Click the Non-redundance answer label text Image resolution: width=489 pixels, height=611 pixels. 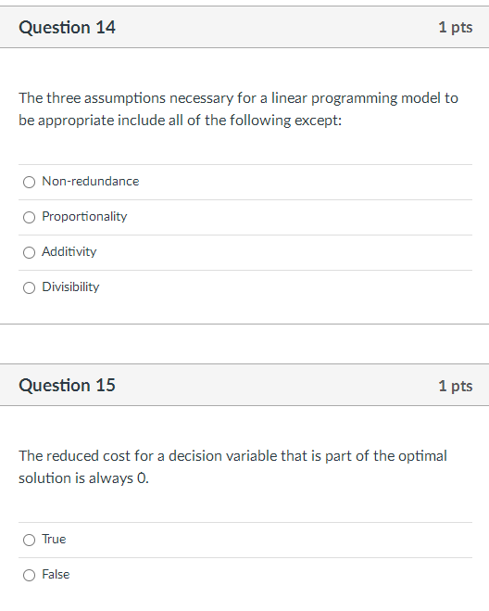coord(91,181)
